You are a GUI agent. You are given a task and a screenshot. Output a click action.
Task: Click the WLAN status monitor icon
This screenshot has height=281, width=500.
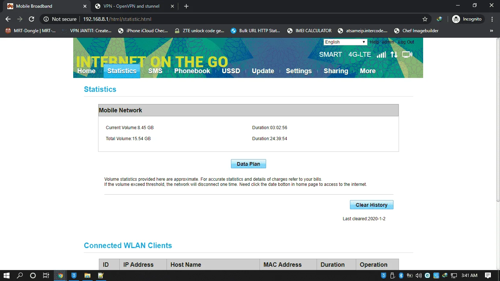pyautogui.click(x=407, y=55)
